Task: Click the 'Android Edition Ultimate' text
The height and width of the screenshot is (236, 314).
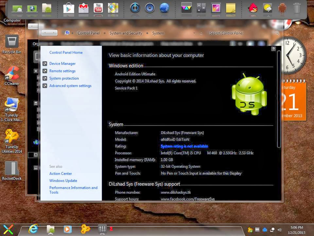Action: tap(135, 74)
